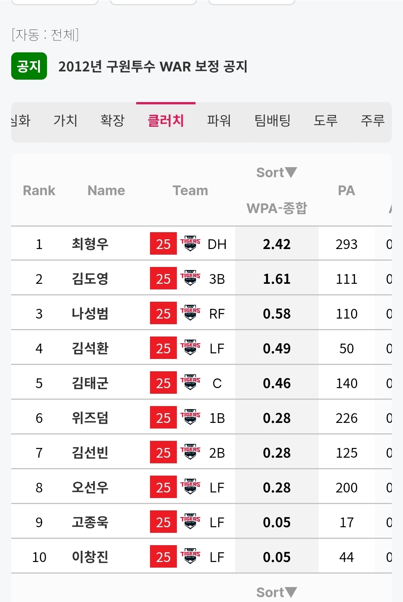Select the 가치 tab
403x602 pixels.
coord(65,120)
